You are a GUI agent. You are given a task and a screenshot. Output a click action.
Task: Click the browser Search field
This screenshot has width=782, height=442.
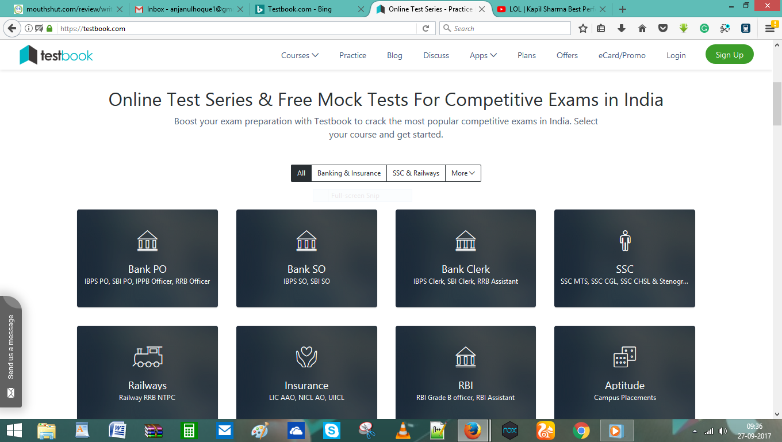coord(505,28)
